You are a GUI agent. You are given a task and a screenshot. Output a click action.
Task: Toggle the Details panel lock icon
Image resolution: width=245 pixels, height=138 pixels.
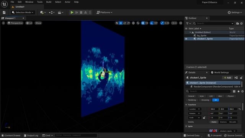241,77
